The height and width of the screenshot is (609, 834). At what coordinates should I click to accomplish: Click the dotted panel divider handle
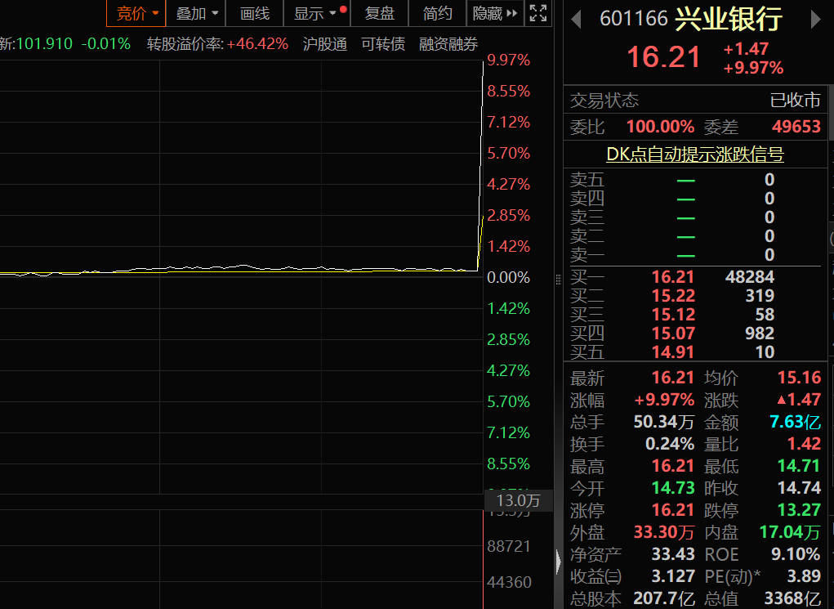coord(558,279)
